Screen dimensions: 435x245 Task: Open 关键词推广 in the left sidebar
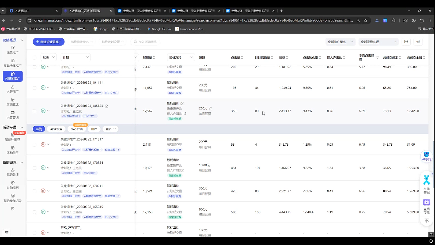click(x=13, y=76)
